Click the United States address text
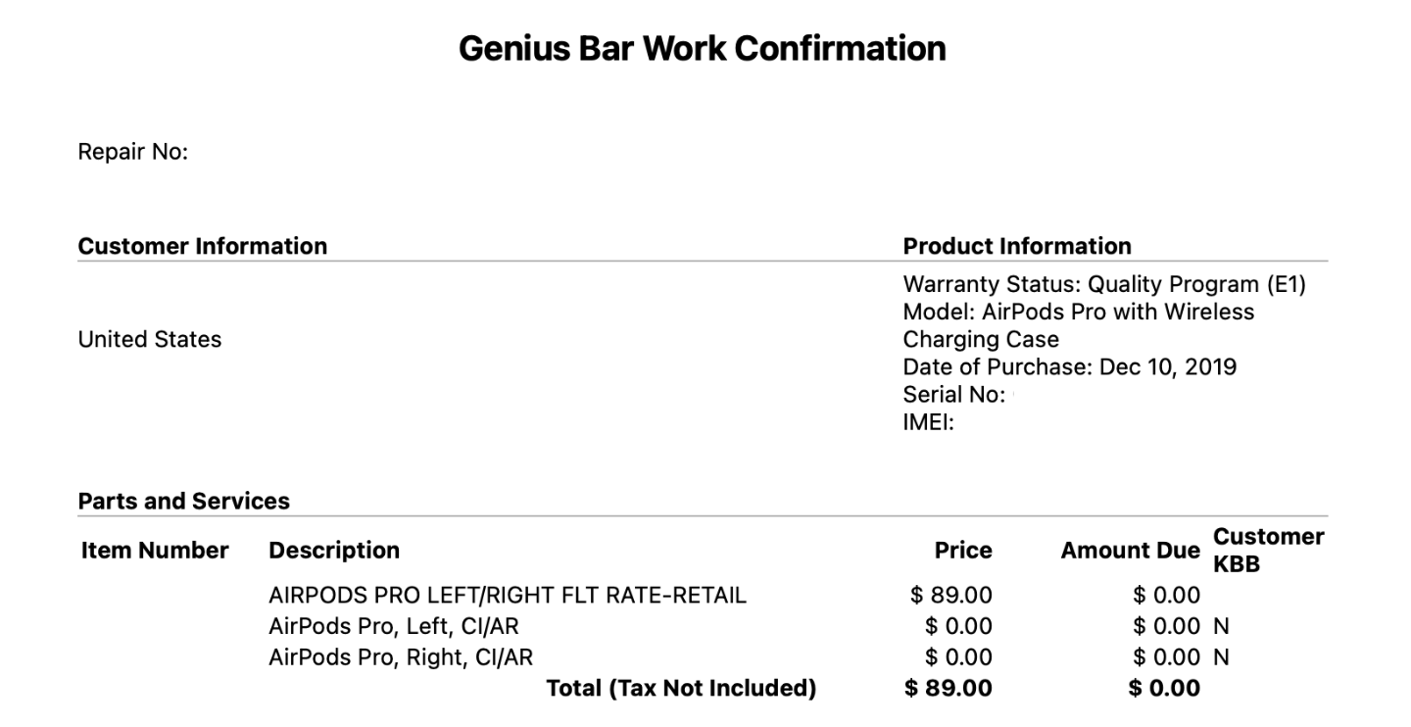The image size is (1411, 727). pyautogui.click(x=150, y=339)
